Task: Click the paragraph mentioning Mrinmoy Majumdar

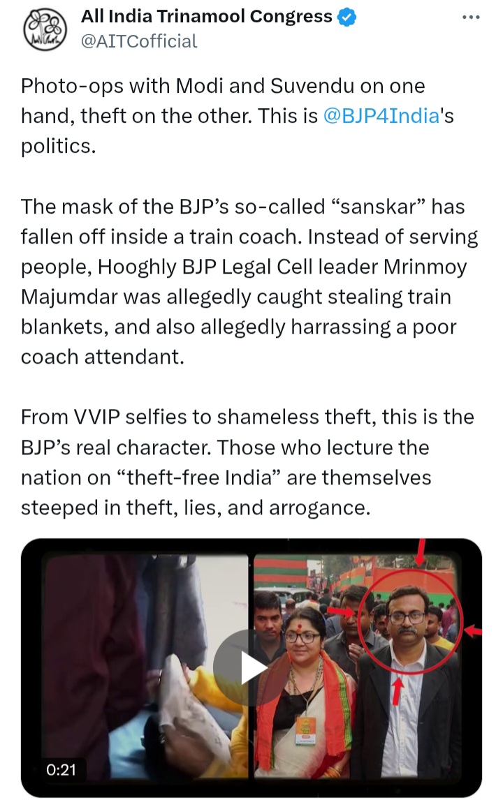Action: tap(249, 281)
